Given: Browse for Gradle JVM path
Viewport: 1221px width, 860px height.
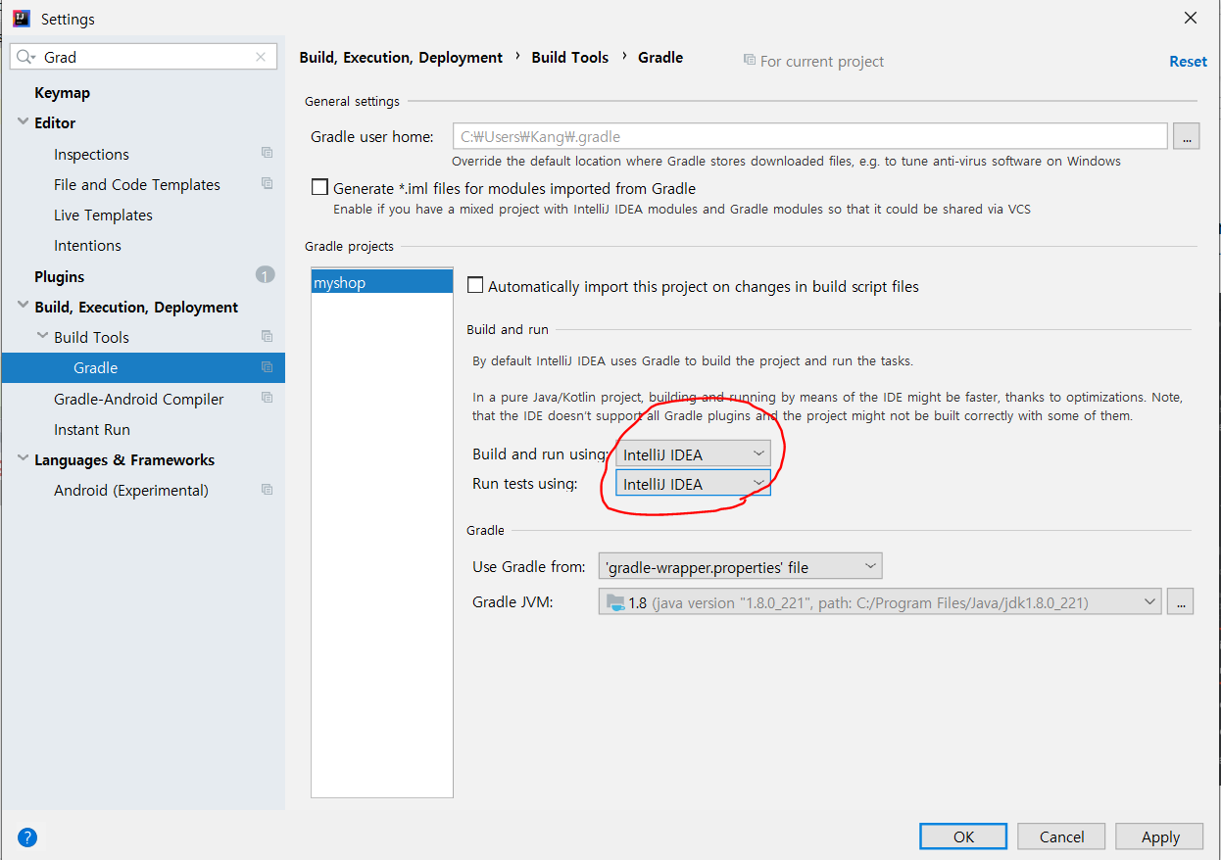Looking at the screenshot, I should click(x=1180, y=601).
